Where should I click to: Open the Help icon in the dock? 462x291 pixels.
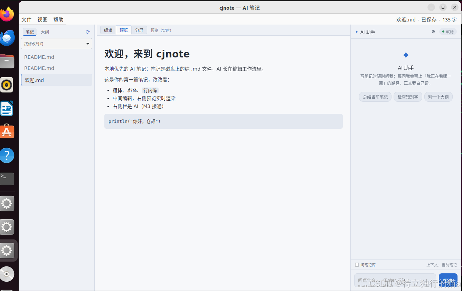pos(7,155)
